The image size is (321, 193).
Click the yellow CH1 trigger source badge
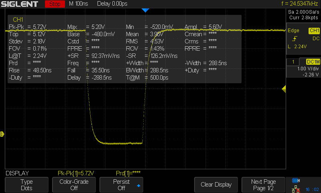314,31
